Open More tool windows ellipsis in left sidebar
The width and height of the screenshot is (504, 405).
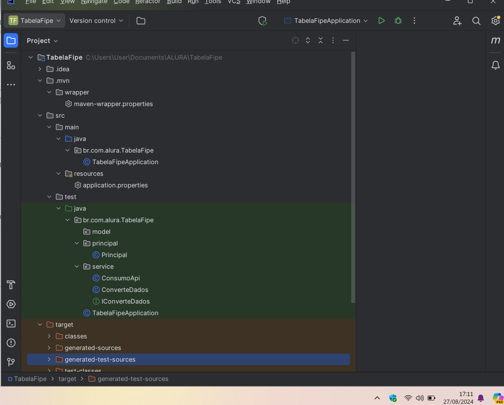click(11, 84)
